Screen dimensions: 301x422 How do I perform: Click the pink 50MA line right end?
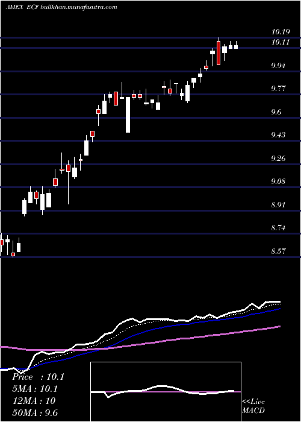(x=280, y=326)
